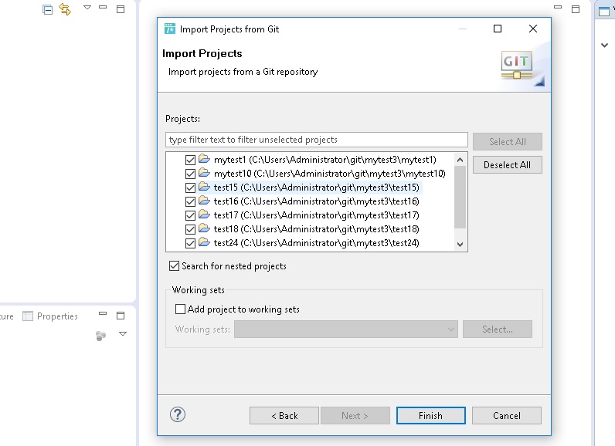Image resolution: width=615 pixels, height=446 pixels.
Task: Select the test16 project row text
Action: (317, 201)
